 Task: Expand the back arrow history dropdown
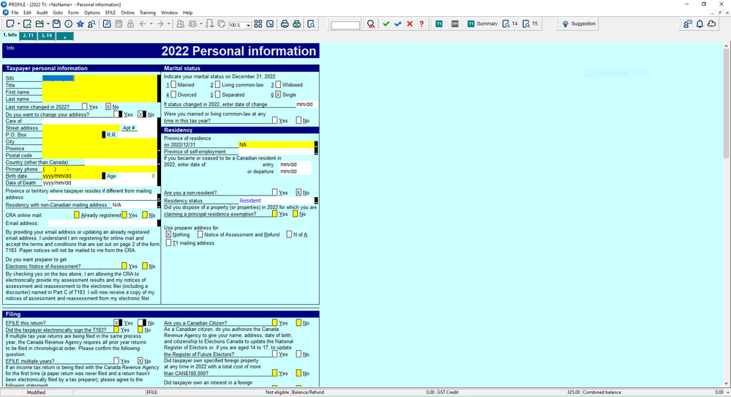click(151, 23)
